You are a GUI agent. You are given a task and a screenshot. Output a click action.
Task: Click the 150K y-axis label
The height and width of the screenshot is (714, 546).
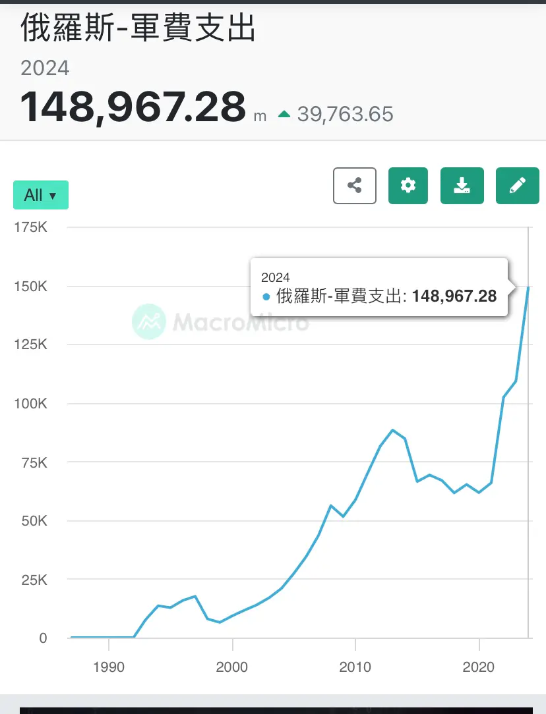(30, 287)
